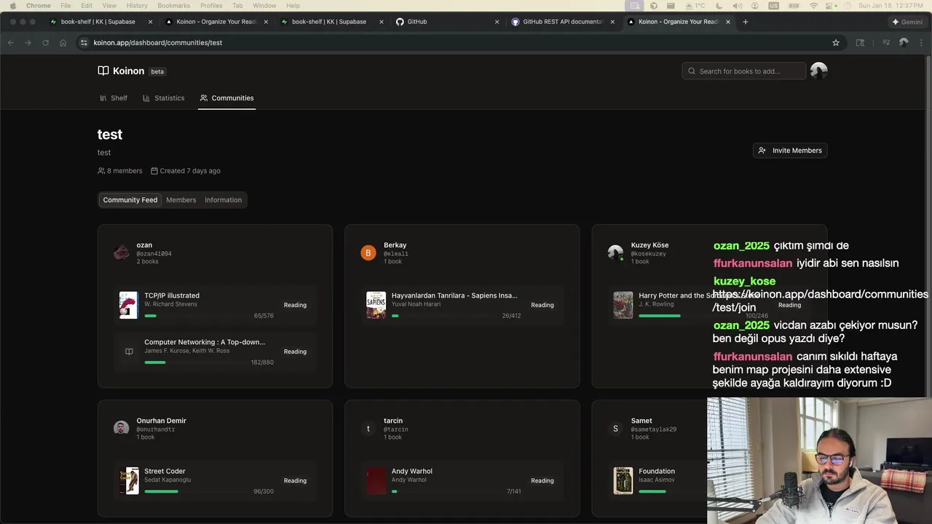Open site information icon beside URL
The width and height of the screenshot is (932, 524).
coord(83,43)
